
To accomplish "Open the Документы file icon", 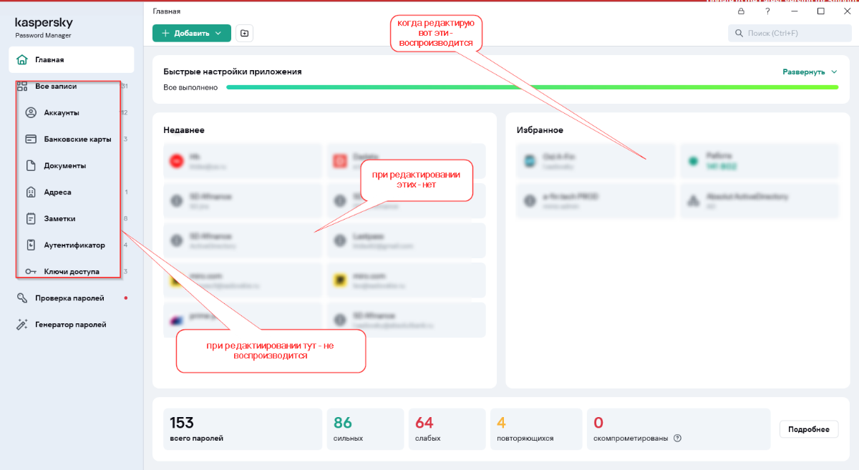I will 31,166.
